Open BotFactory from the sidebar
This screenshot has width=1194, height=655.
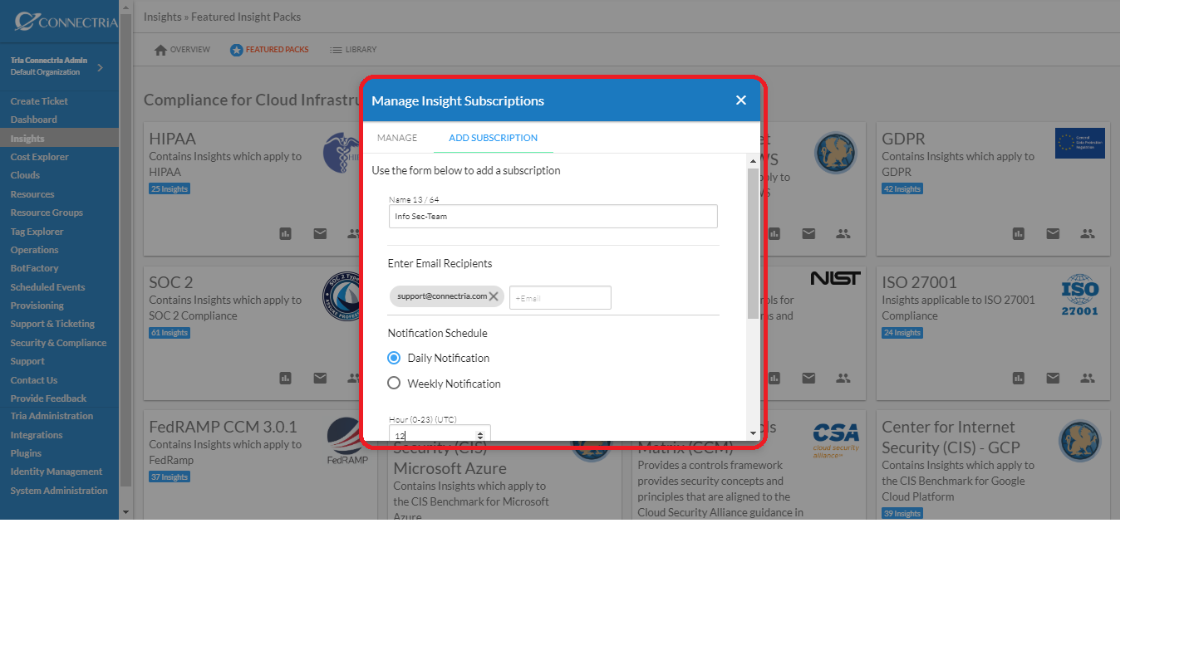point(35,268)
